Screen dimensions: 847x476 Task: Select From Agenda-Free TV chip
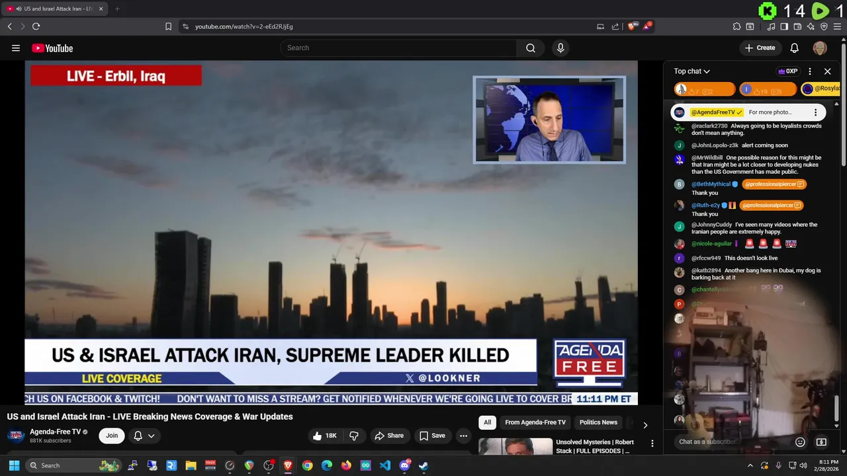pyautogui.click(x=535, y=422)
